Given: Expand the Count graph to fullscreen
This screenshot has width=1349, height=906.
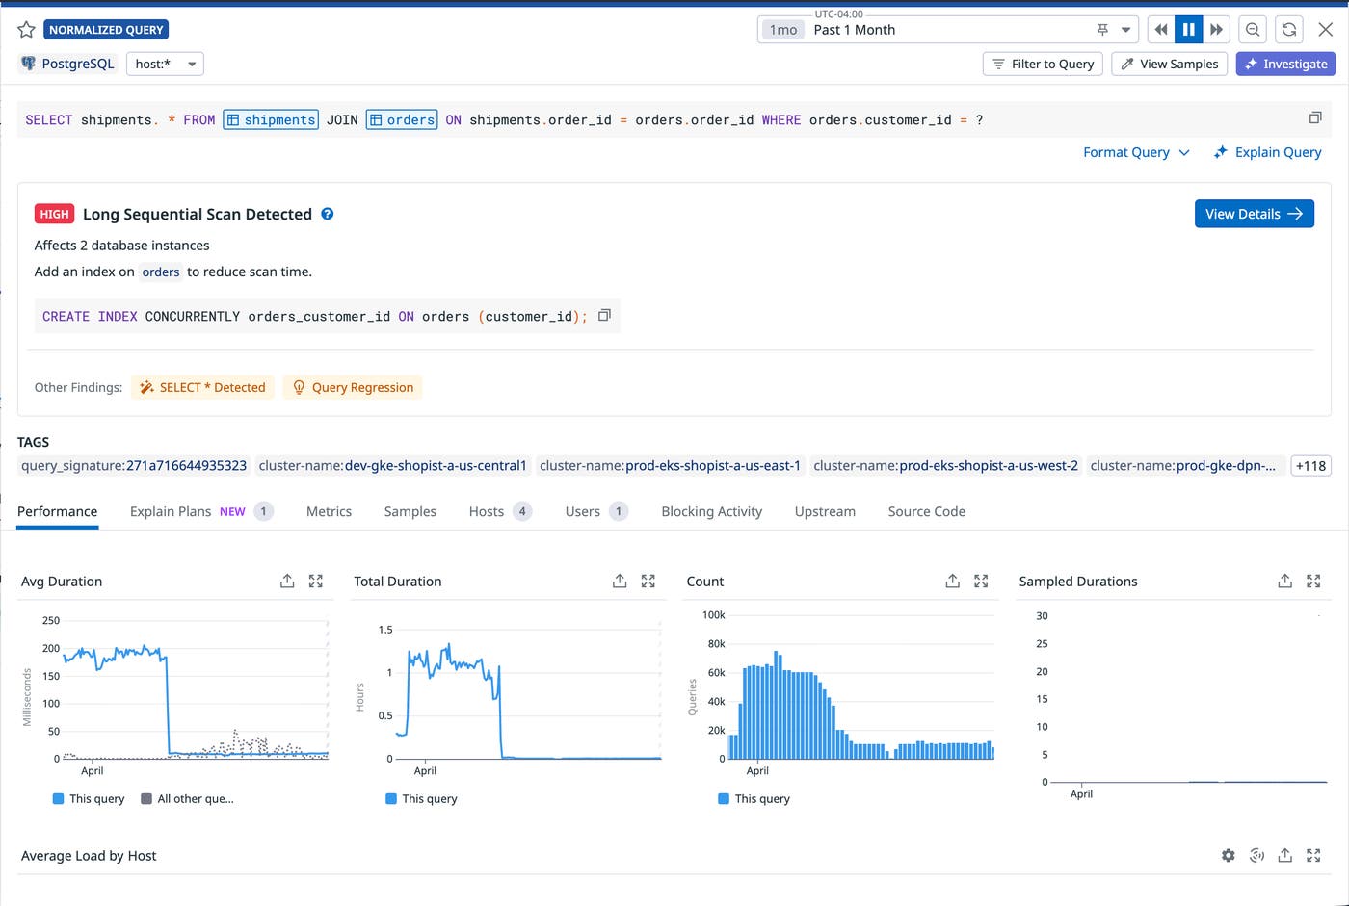Looking at the screenshot, I should click(x=981, y=581).
